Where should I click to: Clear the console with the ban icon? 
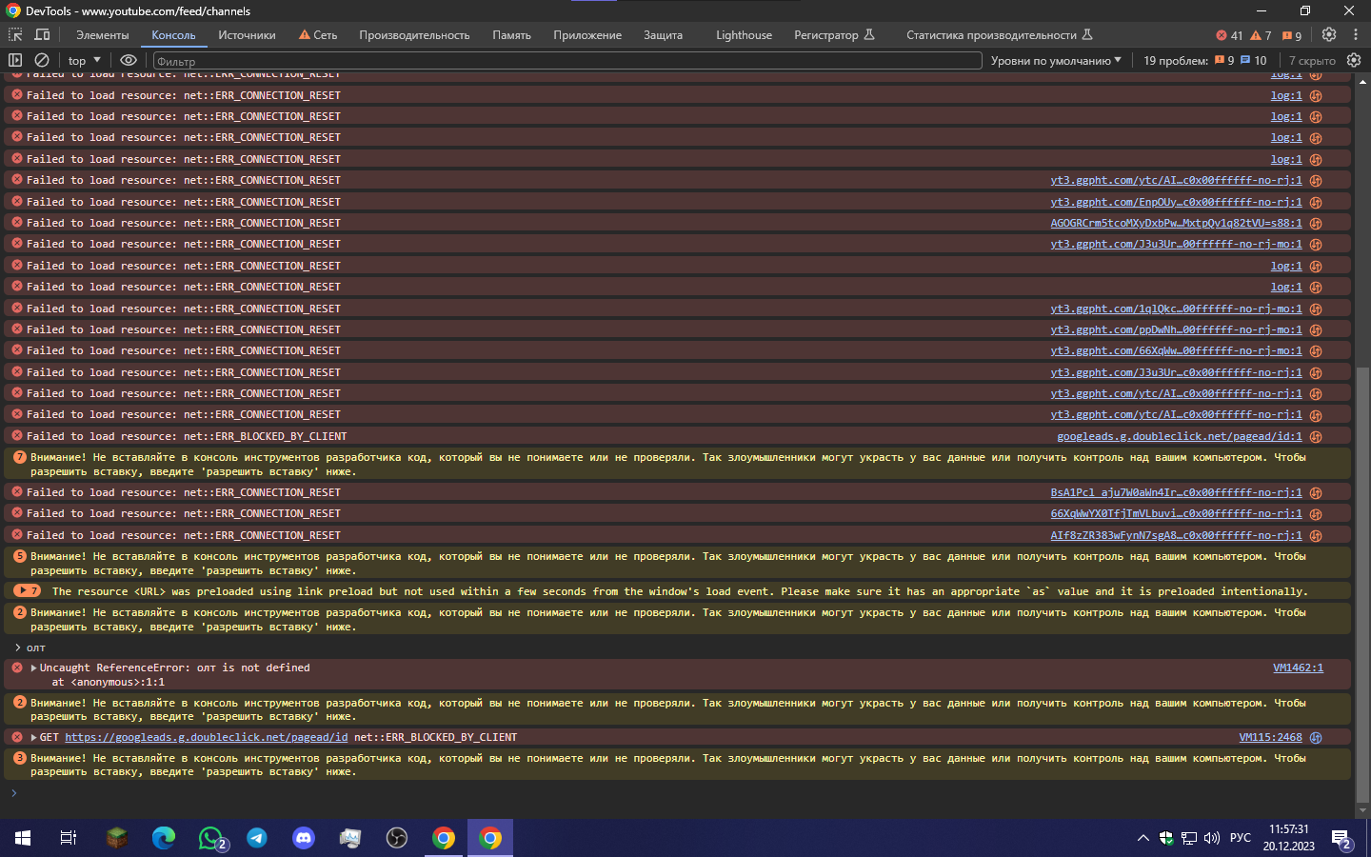coord(42,60)
